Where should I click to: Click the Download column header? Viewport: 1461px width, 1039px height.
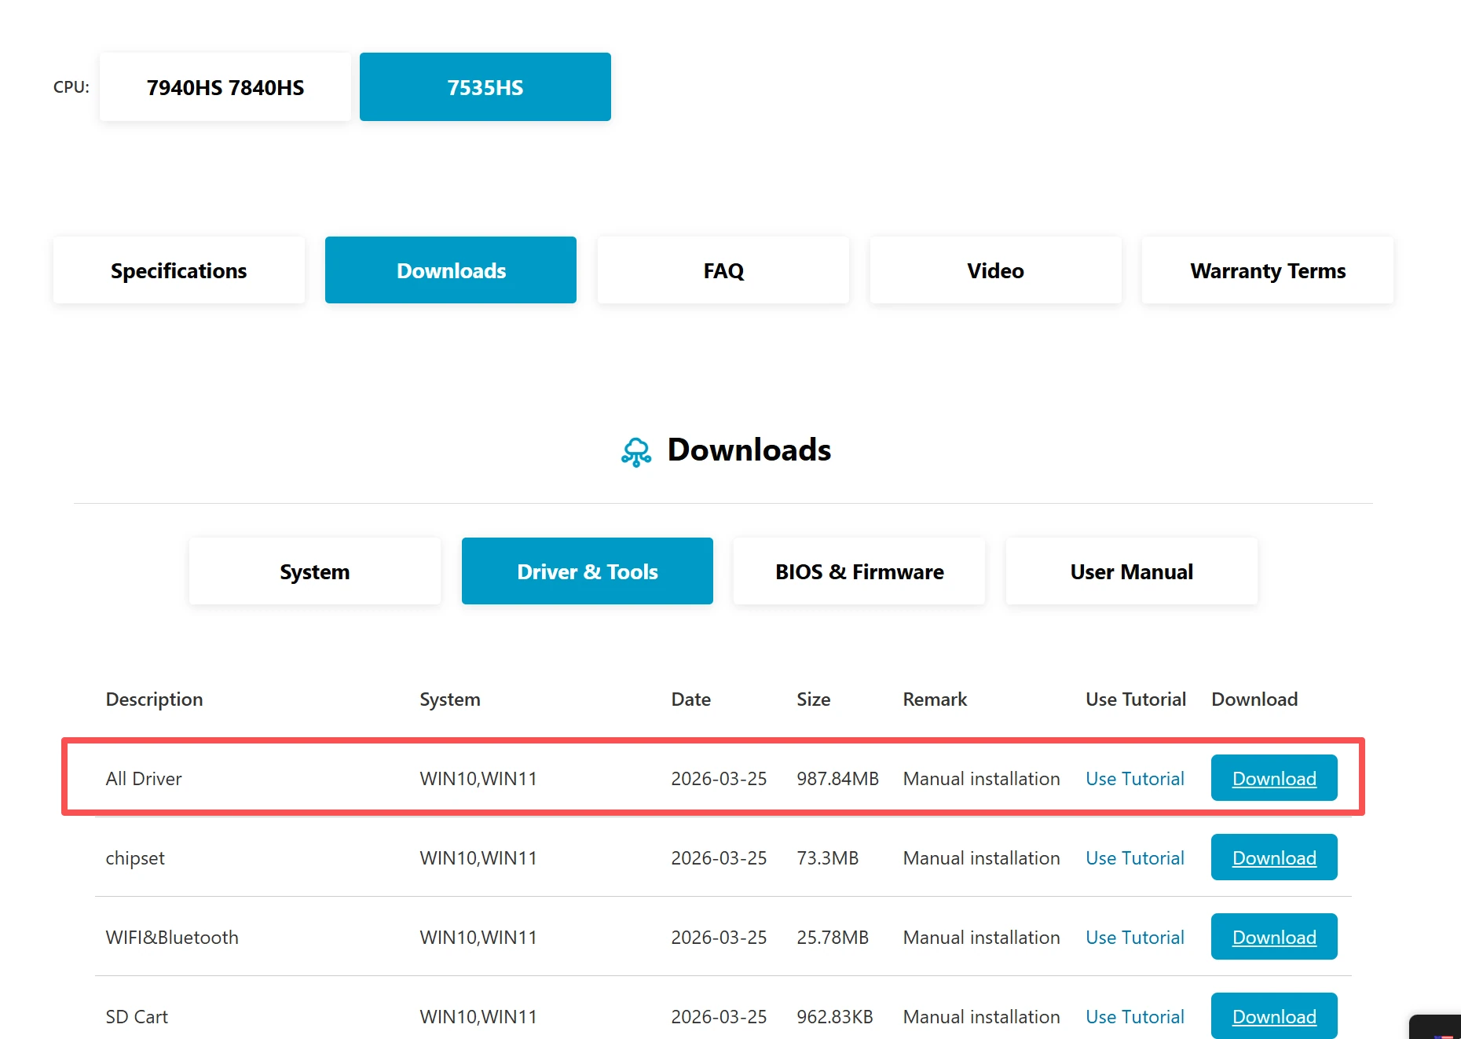pos(1254,699)
